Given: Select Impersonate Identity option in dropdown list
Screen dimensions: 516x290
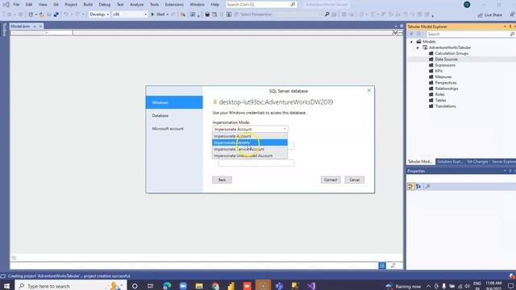Looking at the screenshot, I should (x=250, y=143).
